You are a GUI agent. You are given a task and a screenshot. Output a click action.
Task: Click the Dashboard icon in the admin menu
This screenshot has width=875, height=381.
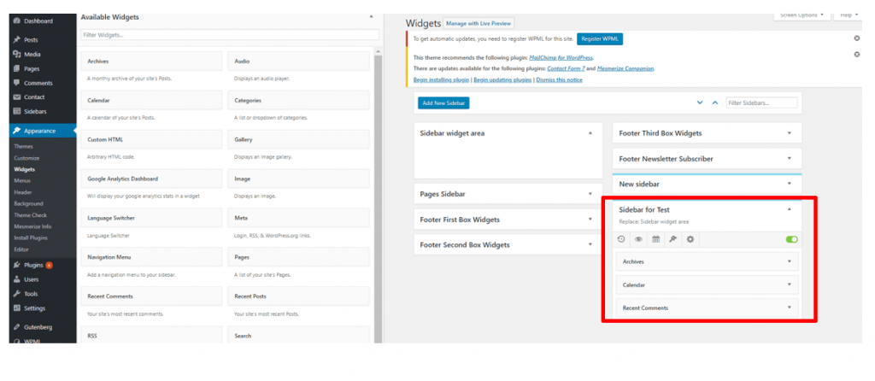[17, 21]
